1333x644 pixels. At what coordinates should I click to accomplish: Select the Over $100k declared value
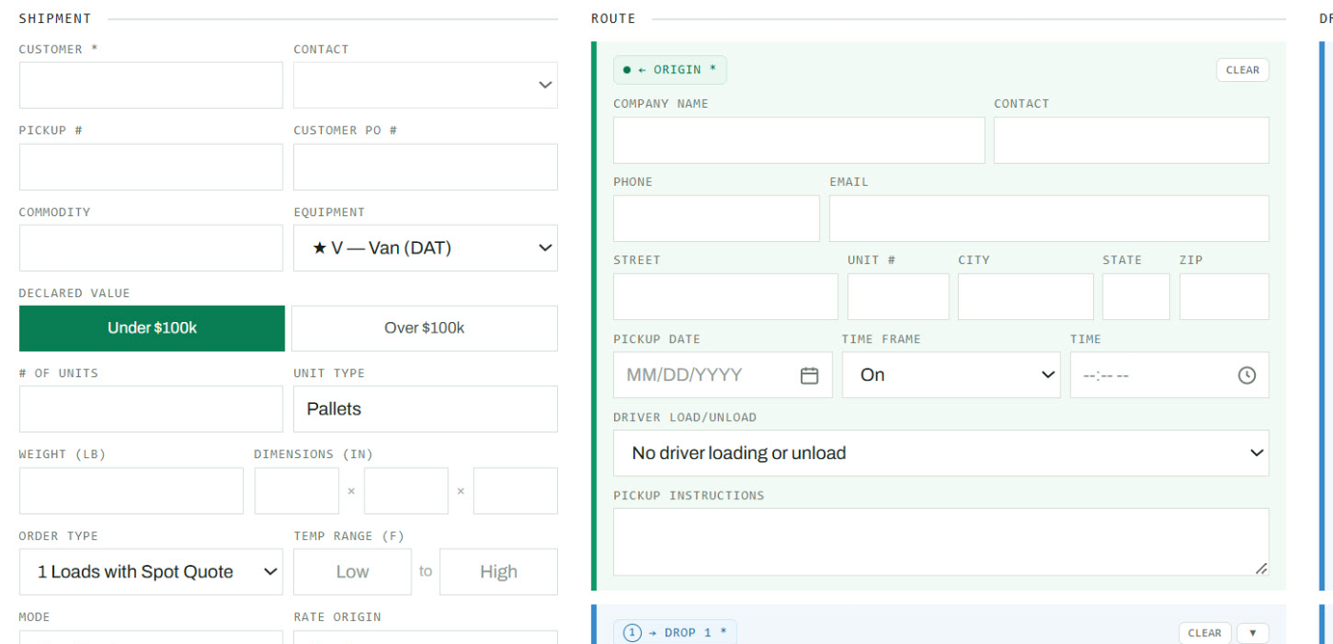(425, 328)
